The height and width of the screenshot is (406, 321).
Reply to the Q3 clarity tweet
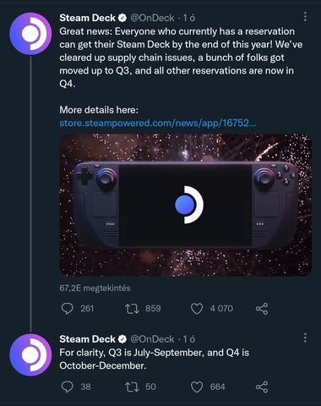[68, 387]
